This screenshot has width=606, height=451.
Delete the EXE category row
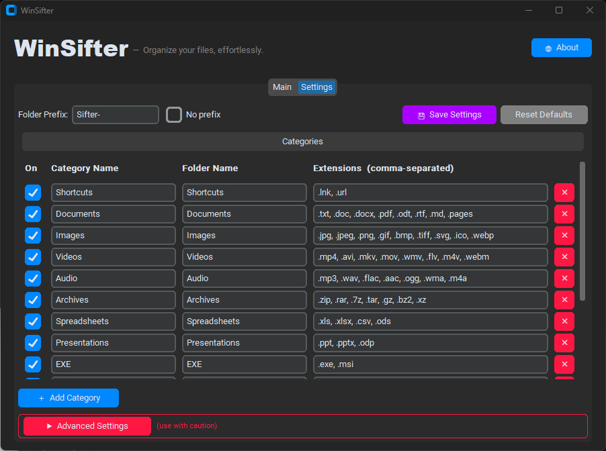[564, 364]
